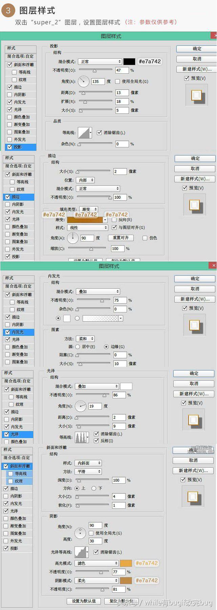Click 取消 button in the 光泽 dialog

[x=194, y=383]
